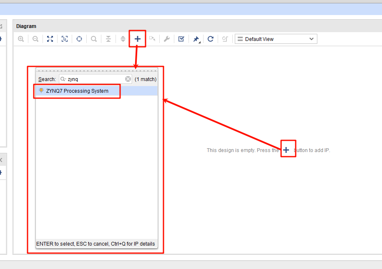The height and width of the screenshot is (269, 382).
Task: Click the Zoom In toolbar icon
Action: (21, 39)
